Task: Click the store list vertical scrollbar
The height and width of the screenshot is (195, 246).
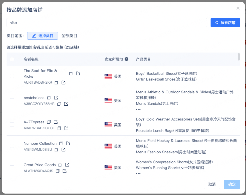Action: [x=239, y=57]
